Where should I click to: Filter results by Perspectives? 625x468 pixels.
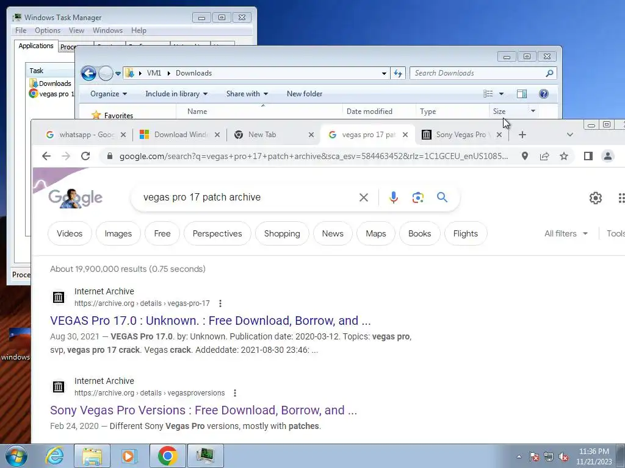click(217, 233)
